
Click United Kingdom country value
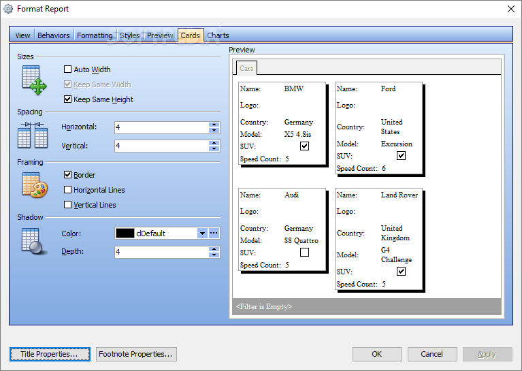click(x=395, y=233)
